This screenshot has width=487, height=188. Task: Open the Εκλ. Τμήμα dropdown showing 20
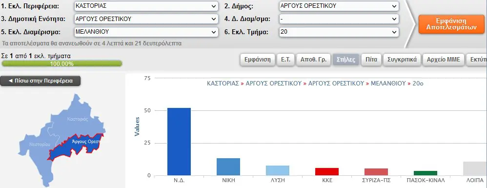coord(339,32)
